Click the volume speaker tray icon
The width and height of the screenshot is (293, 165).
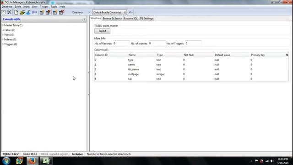pyautogui.click(x=272, y=161)
